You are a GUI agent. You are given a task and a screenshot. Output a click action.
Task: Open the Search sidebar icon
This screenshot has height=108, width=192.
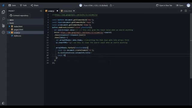3,19
